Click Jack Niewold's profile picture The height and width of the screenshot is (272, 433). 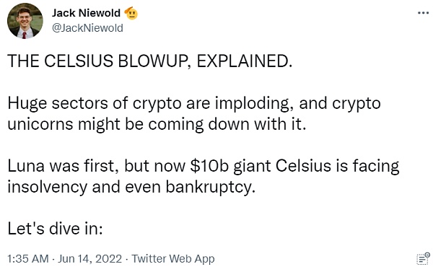[25, 21]
